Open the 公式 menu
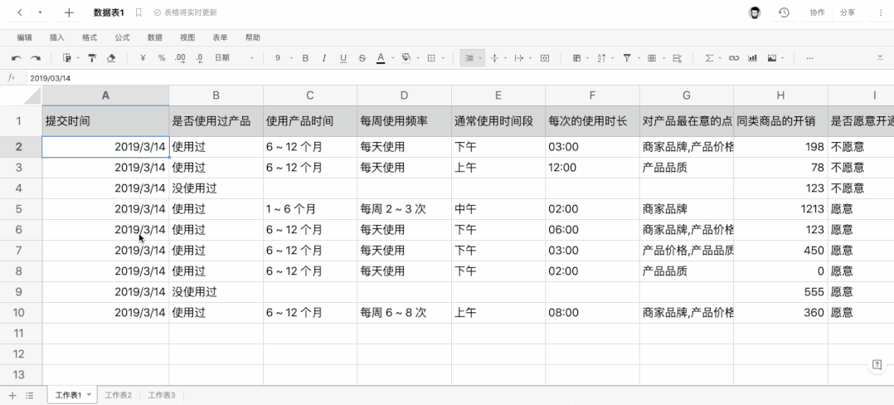Viewport: 894px width, 405px height. [x=122, y=37]
